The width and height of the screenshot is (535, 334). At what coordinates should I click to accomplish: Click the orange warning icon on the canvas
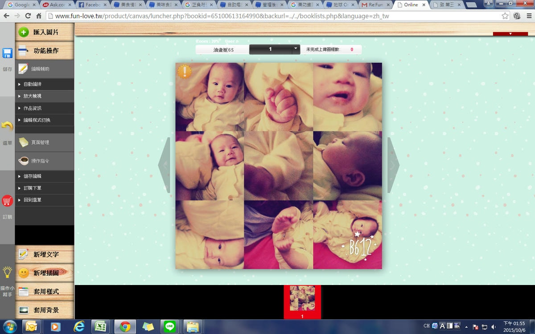pos(184,71)
